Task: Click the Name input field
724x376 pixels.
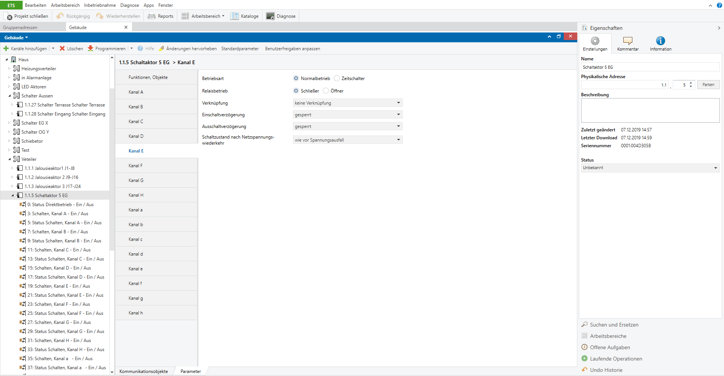Action: click(650, 67)
